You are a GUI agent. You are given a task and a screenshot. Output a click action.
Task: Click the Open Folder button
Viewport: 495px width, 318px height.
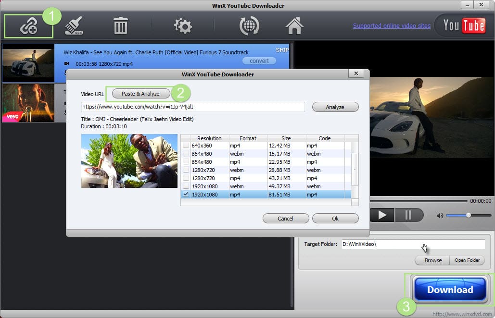467,260
